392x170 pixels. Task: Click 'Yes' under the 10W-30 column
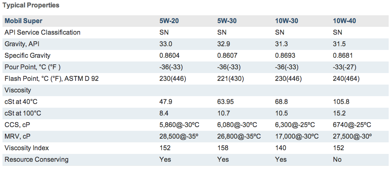[x=281, y=159]
